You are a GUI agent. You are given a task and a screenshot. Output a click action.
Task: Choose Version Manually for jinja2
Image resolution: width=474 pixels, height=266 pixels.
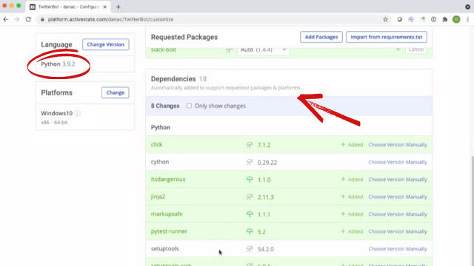tap(398, 197)
